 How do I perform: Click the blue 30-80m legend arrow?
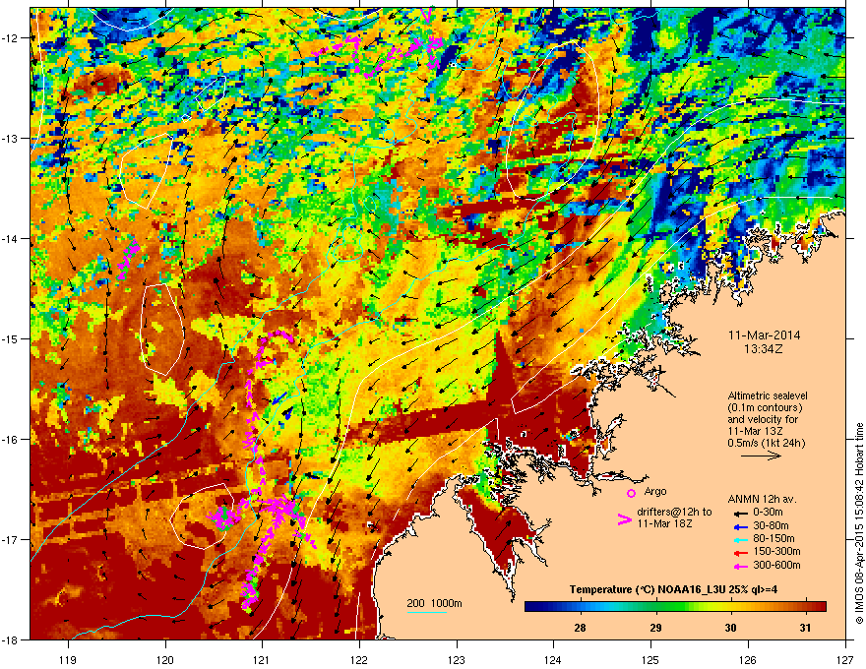pyautogui.click(x=739, y=526)
